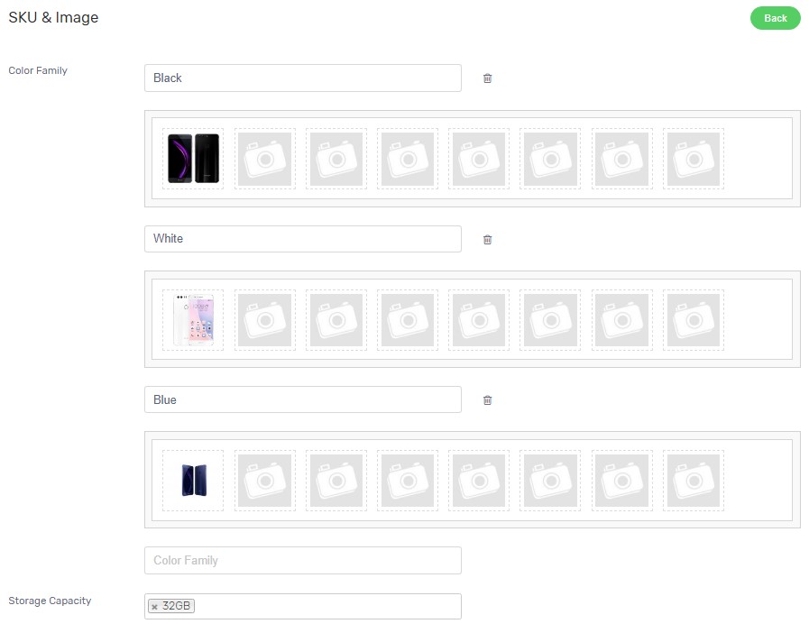
Task: Add second image to White color row
Action: point(265,320)
